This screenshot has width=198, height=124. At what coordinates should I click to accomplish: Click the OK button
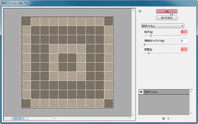pyautogui.click(x=167, y=12)
